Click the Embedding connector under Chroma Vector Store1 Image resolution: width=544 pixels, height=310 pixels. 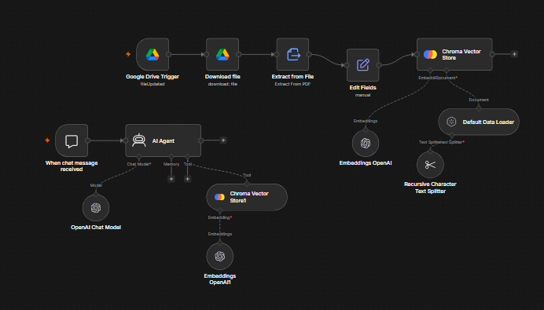coord(219,210)
